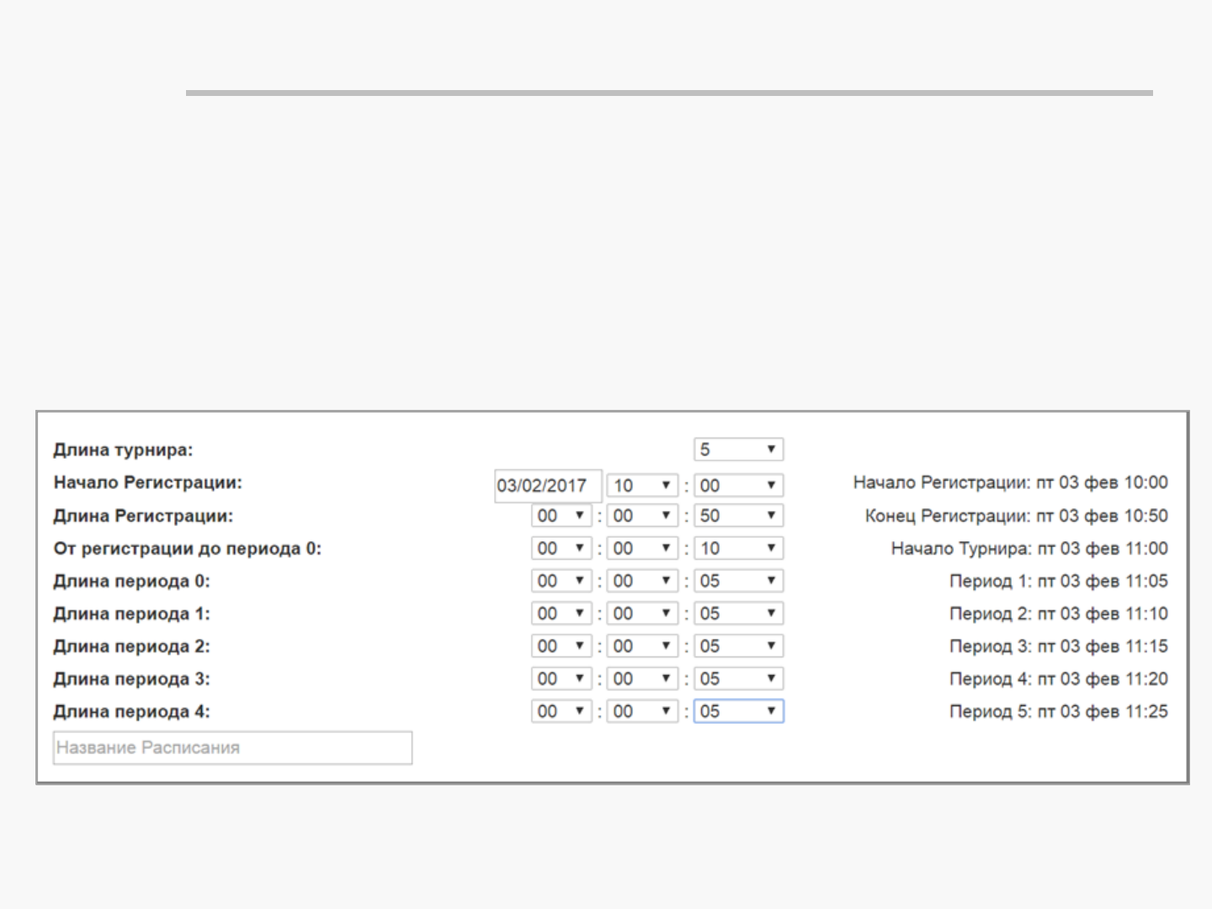1212x909 pixels.
Task: Expand registration-to-period-0 dropdown showing 10
Action: 738,549
